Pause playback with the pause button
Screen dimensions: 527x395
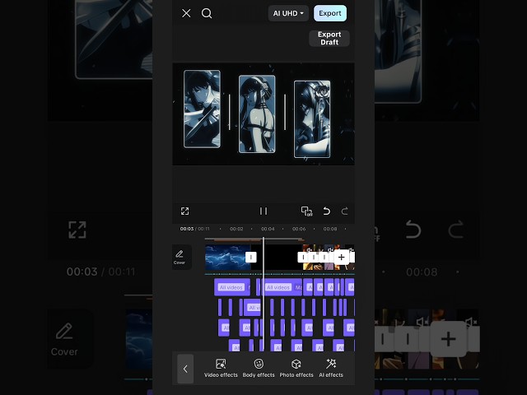pos(263,211)
